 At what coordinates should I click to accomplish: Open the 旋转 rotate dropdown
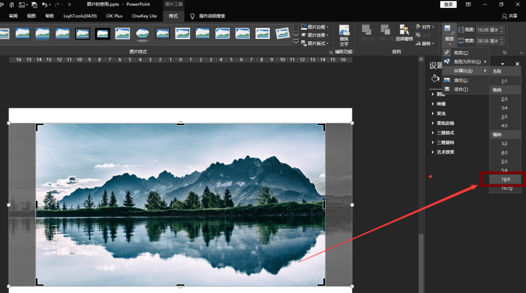tap(426, 43)
